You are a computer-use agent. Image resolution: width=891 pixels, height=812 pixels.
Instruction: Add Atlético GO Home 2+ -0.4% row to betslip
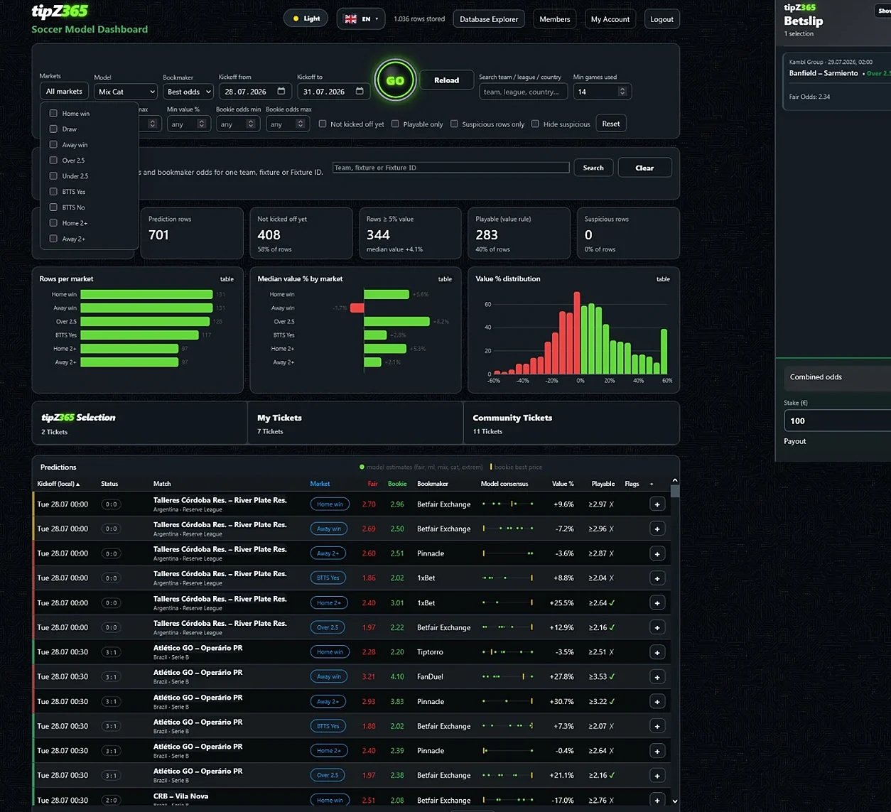click(x=657, y=751)
